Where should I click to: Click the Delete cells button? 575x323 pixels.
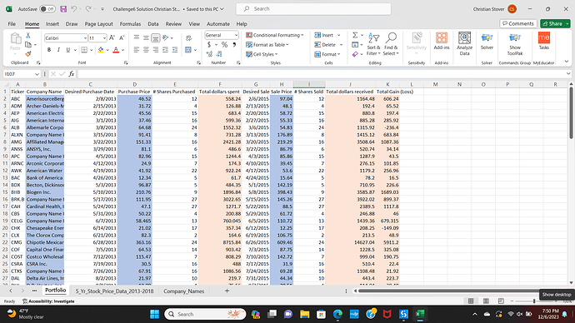[325, 45]
